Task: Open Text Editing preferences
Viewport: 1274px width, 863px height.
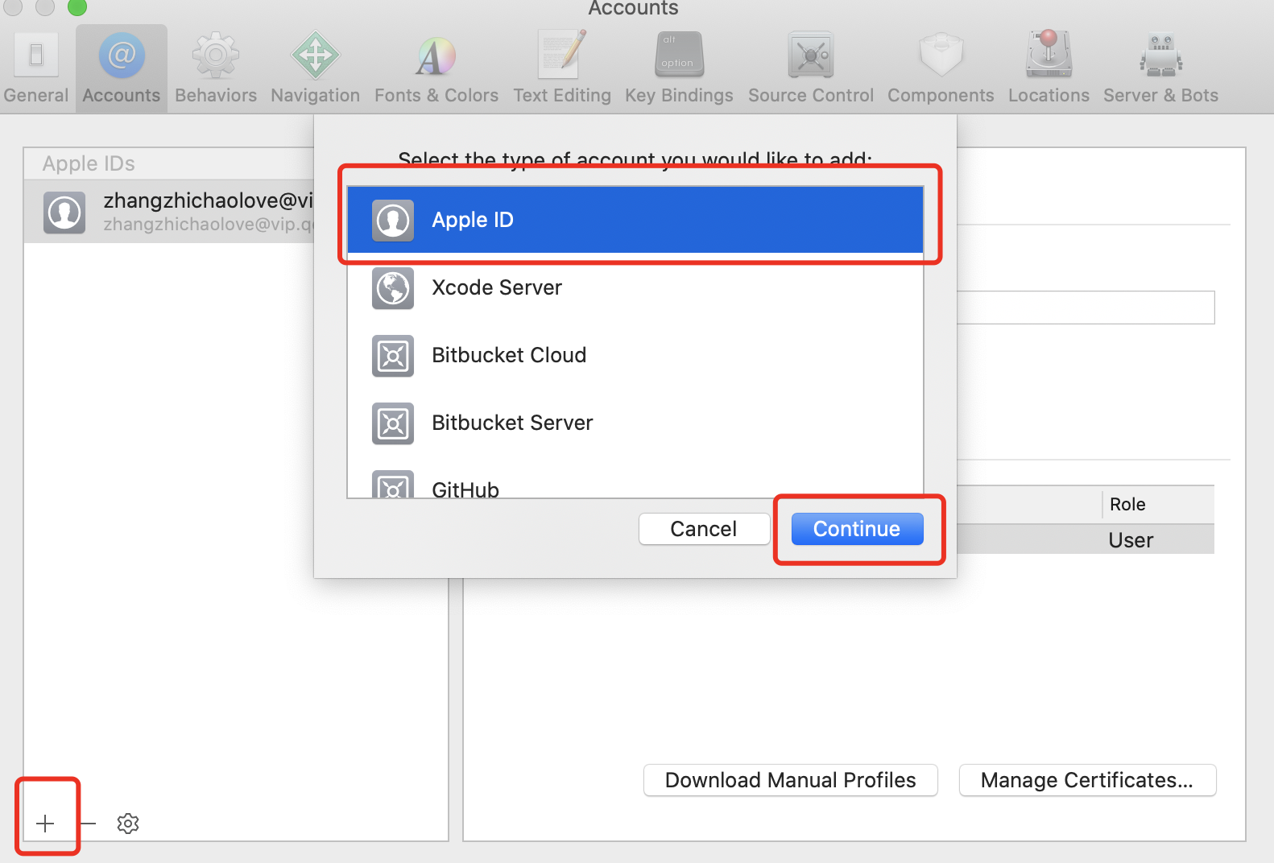Action: coord(562,69)
